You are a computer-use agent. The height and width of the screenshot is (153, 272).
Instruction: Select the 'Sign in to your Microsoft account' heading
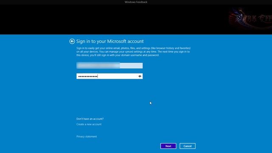click(x=110, y=41)
